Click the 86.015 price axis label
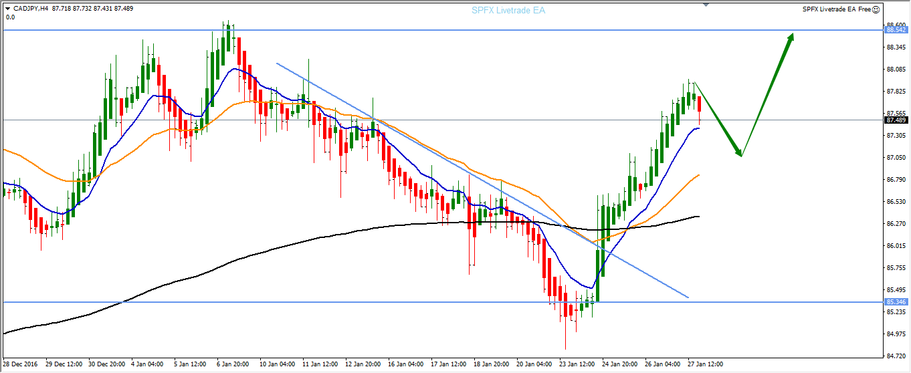The image size is (911, 373). 895,246
